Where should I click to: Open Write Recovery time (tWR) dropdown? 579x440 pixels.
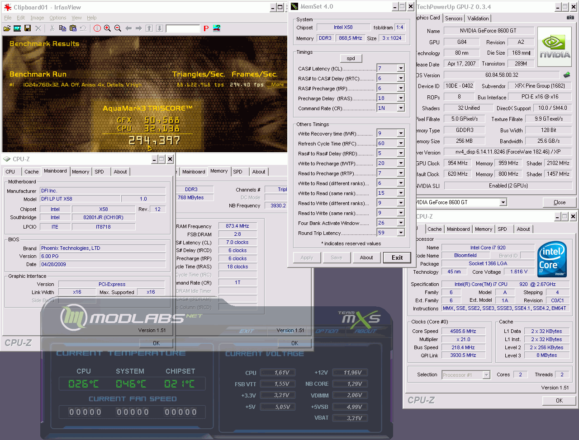(x=401, y=133)
